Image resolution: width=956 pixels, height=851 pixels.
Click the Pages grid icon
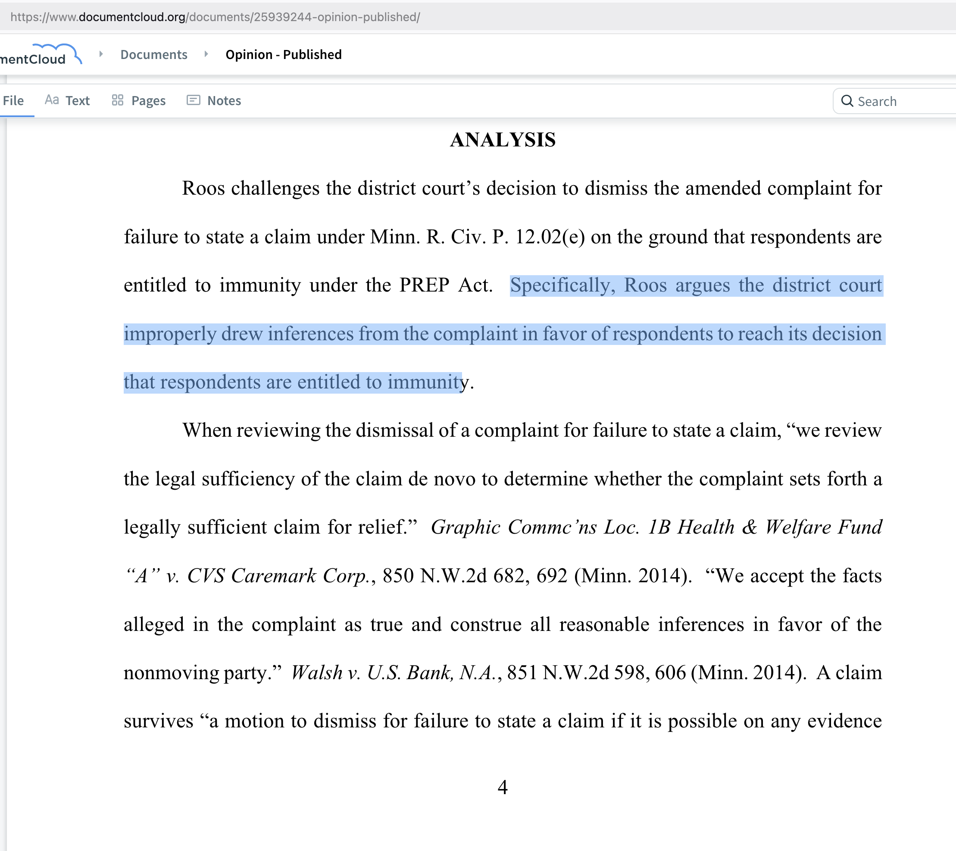click(x=118, y=100)
